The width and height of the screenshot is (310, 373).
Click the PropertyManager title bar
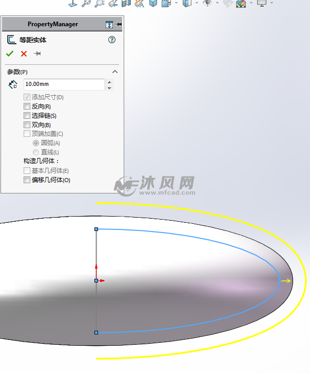click(x=62, y=24)
